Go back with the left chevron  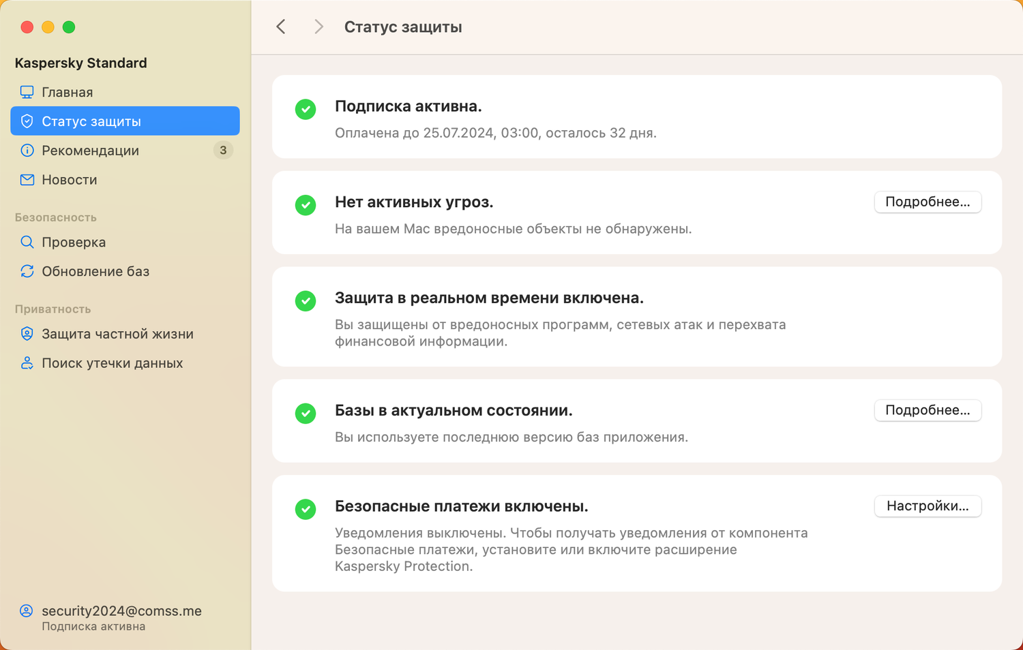(x=281, y=27)
